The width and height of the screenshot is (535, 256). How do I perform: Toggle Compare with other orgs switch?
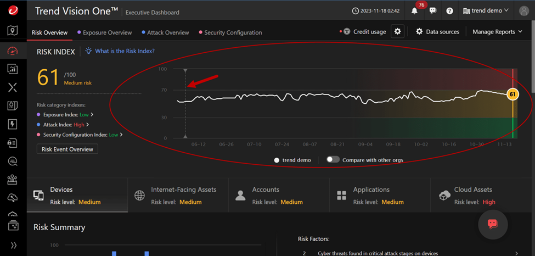[x=333, y=160]
